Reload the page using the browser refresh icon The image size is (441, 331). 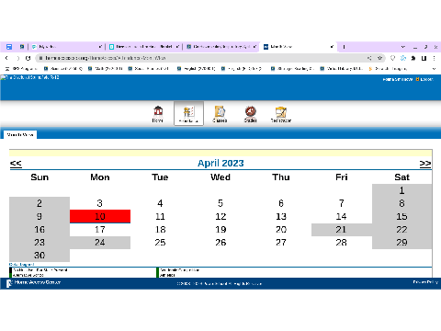[x=28, y=58]
